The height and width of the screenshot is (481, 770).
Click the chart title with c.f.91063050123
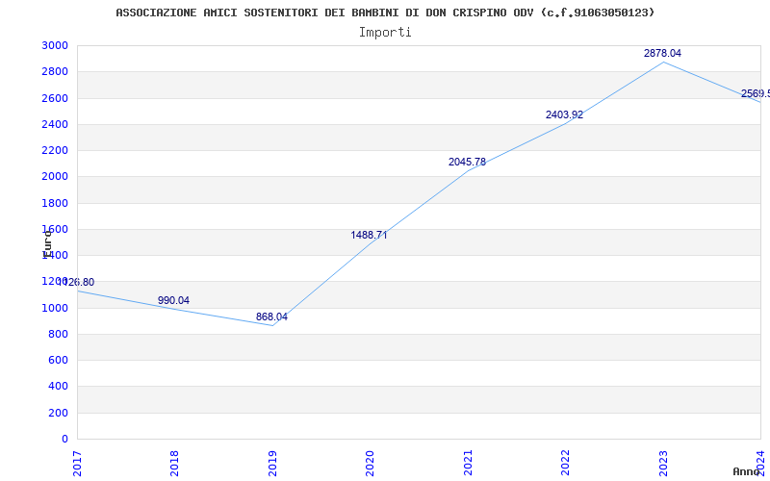pyautogui.click(x=385, y=13)
